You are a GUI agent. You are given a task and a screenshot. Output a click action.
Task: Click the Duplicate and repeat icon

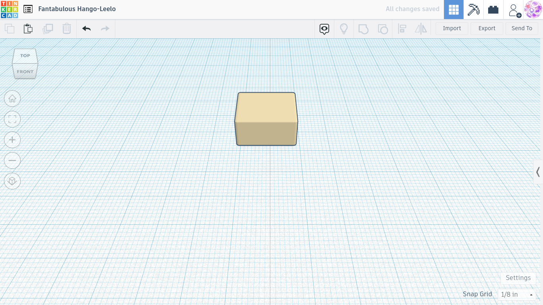[48, 29]
